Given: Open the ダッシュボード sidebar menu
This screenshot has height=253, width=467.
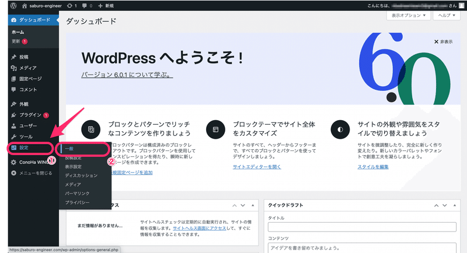Looking at the screenshot, I should pos(33,20).
